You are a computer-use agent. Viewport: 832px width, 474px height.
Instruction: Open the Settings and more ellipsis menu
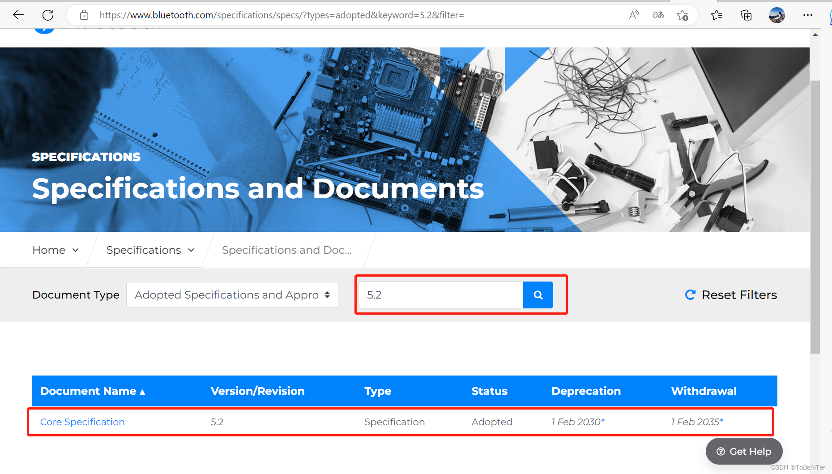click(808, 15)
